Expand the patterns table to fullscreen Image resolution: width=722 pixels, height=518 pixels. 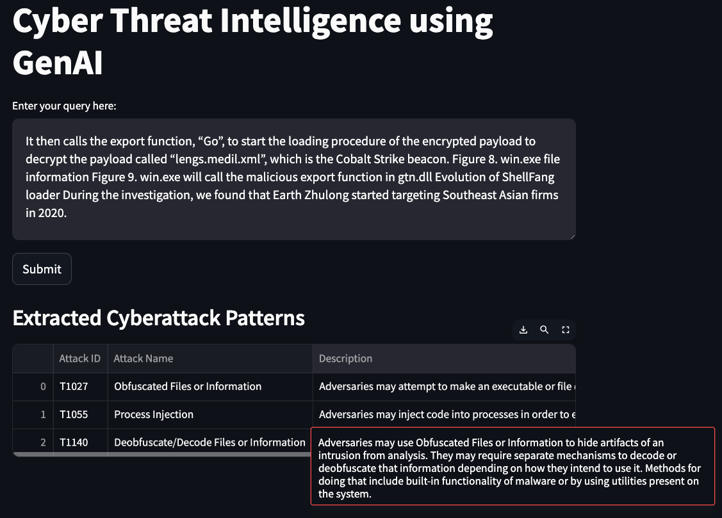click(x=565, y=329)
